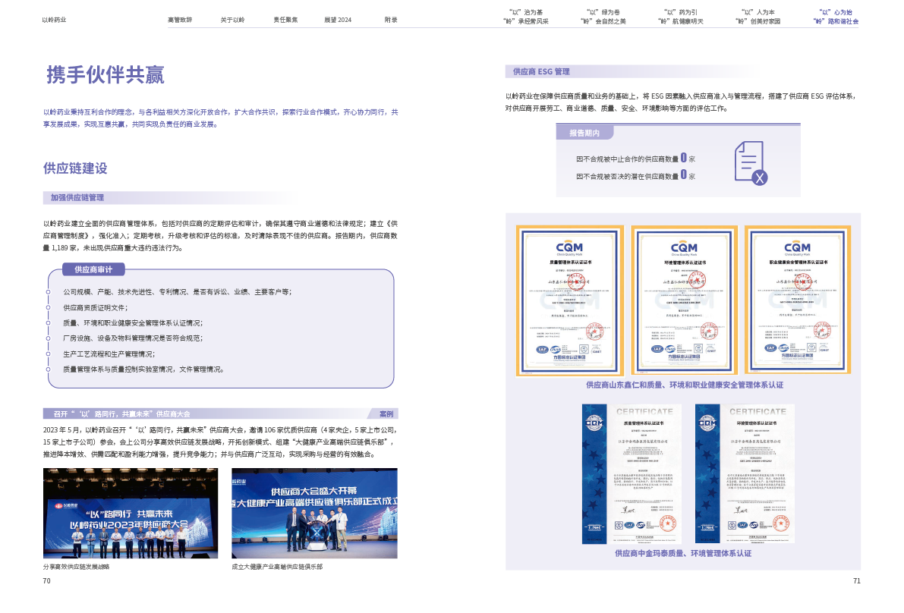904x613 pixels.
Task: Open the 2023 supplier conference stage photo
Action: coord(131,514)
